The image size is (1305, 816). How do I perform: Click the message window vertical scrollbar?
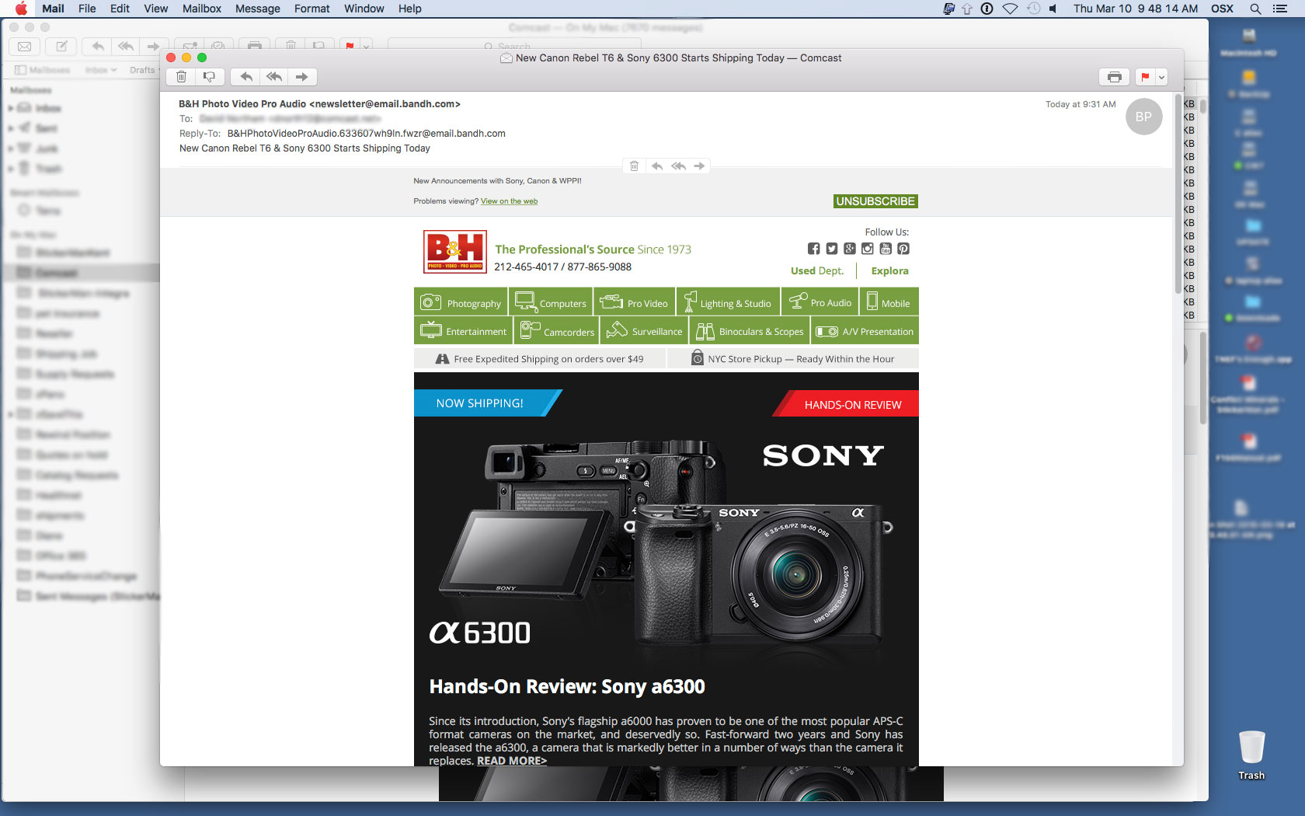pos(1178,194)
